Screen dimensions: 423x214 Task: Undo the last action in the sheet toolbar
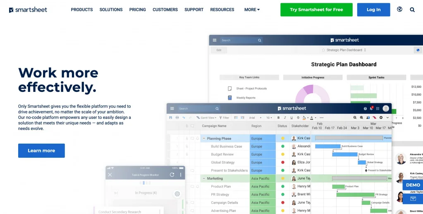pos(184,118)
